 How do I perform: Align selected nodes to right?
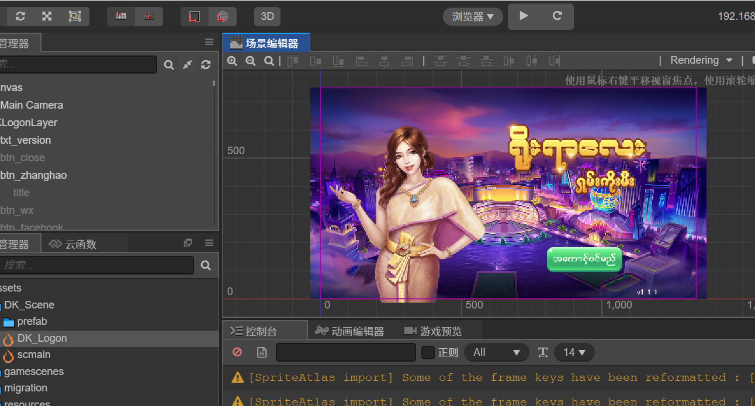coord(407,61)
